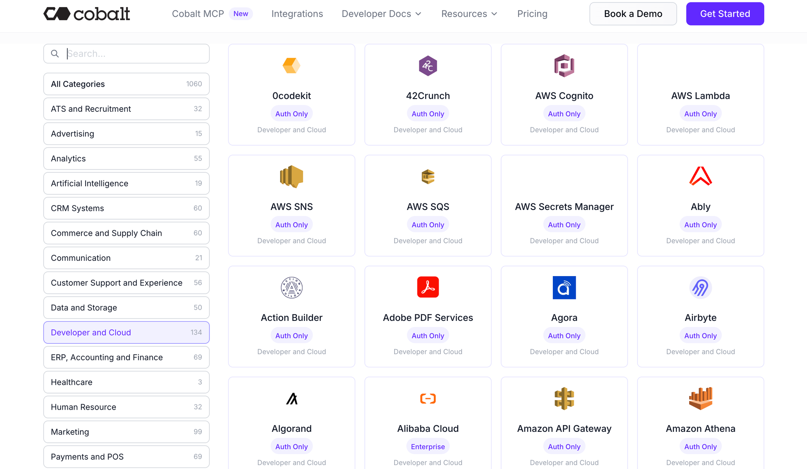The image size is (807, 469).
Task: Click the 1060 count in All Categories
Action: (x=194, y=84)
